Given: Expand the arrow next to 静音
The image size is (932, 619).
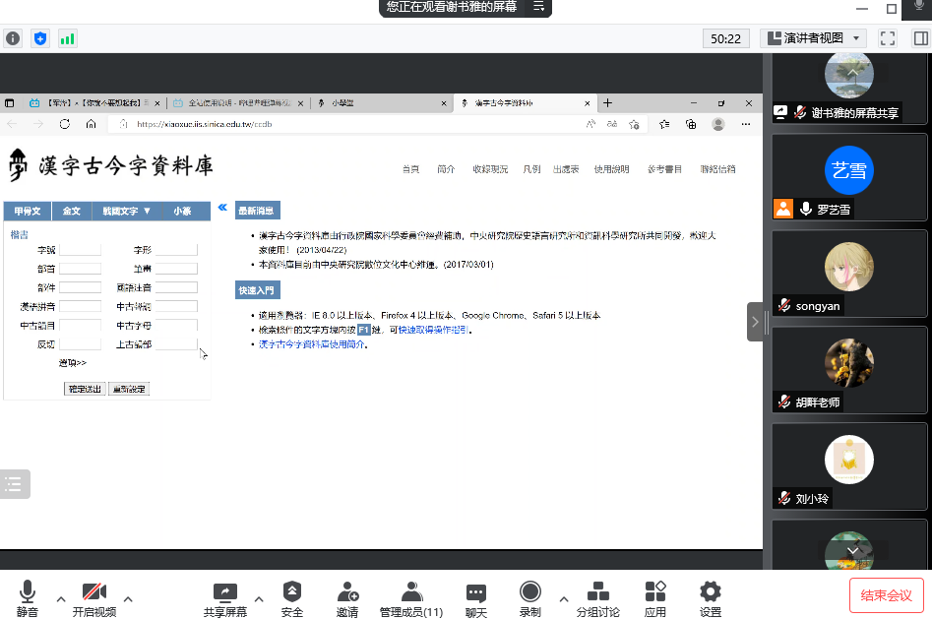Looking at the screenshot, I should click(61, 598).
